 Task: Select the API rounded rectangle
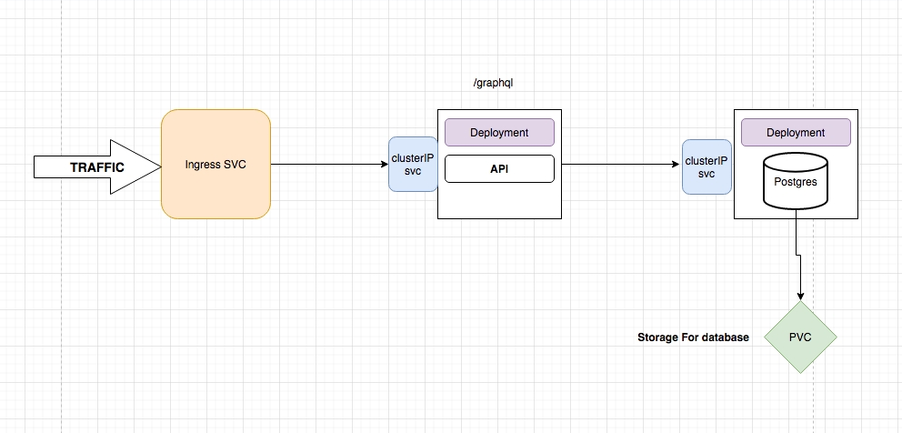(x=499, y=168)
